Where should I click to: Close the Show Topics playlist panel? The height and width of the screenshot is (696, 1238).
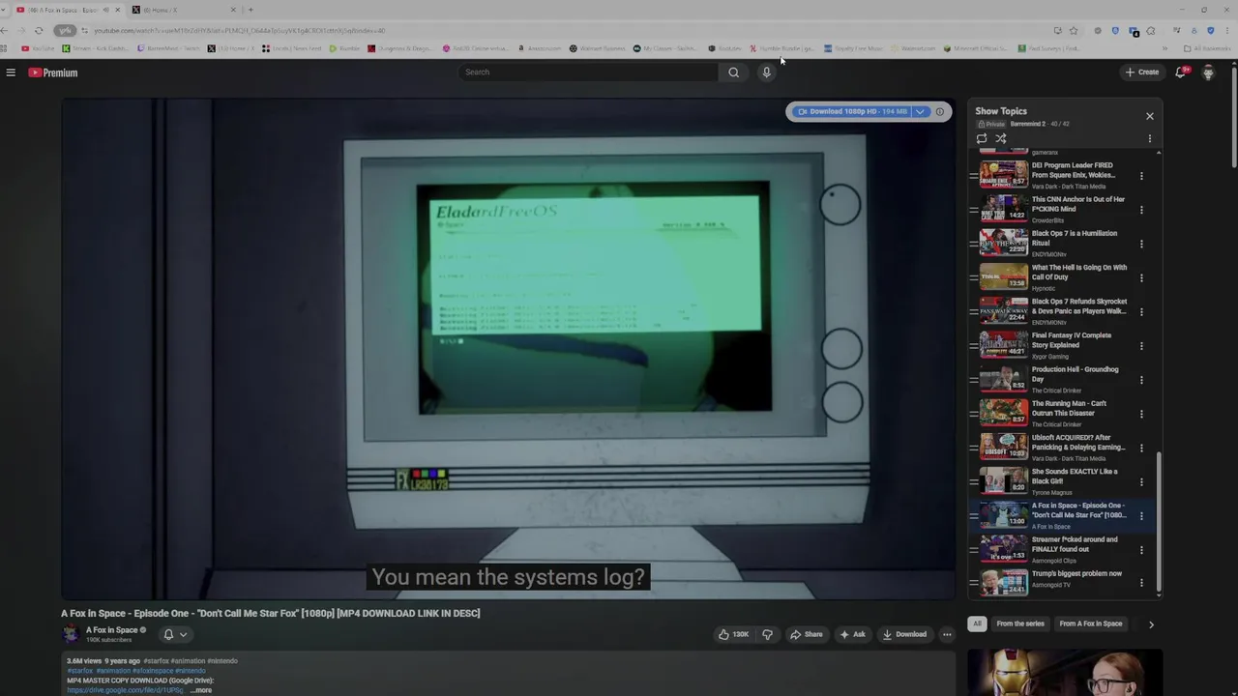1150,116
